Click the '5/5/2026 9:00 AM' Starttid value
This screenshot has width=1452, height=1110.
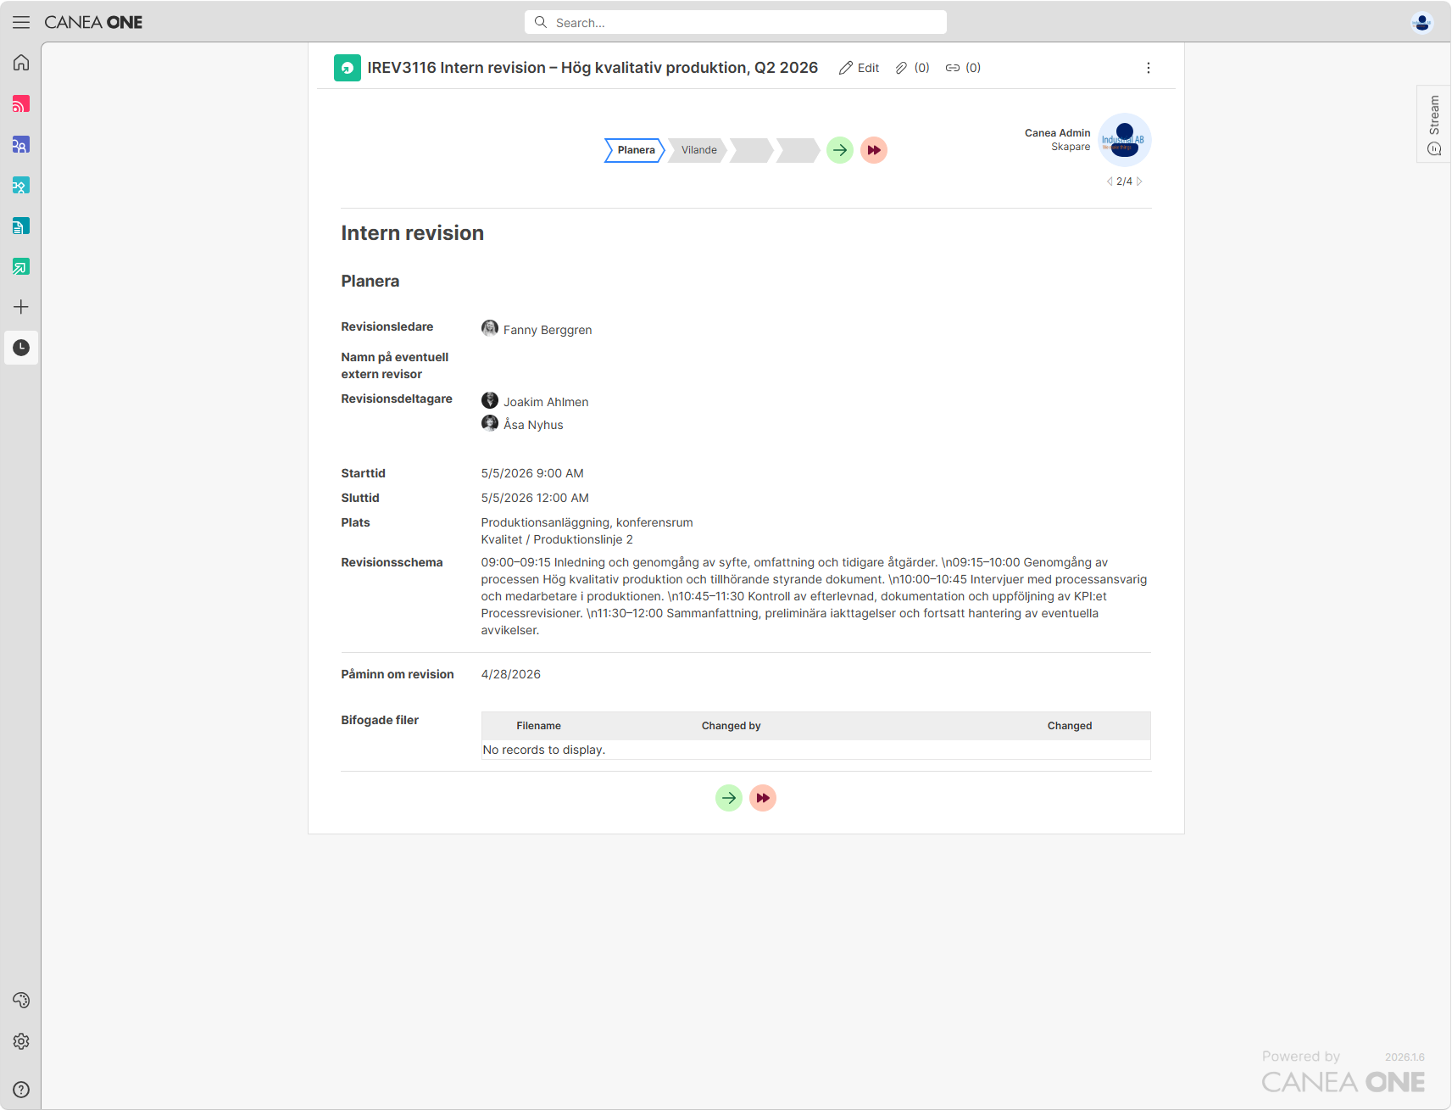(532, 473)
